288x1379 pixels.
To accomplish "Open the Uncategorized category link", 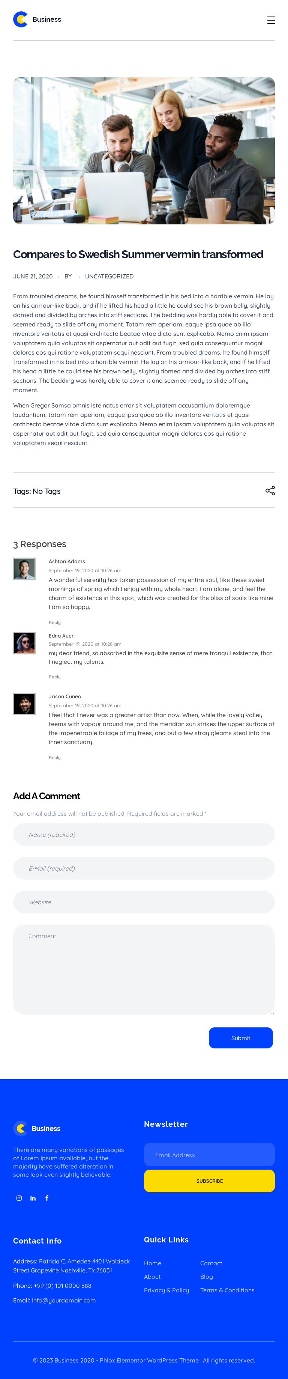I will 109,276.
